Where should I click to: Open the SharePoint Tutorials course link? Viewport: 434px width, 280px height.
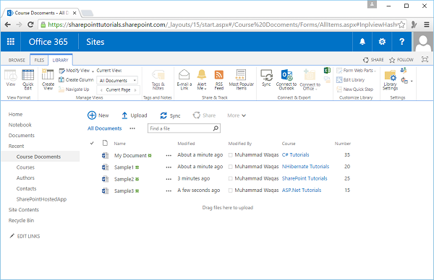(305, 178)
